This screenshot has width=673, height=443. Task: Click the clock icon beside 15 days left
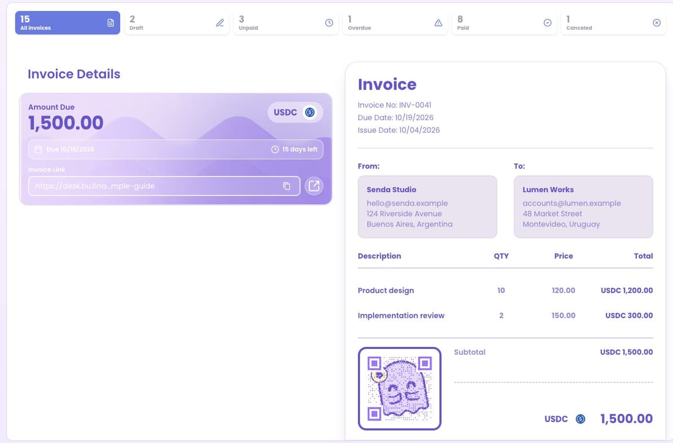[275, 149]
